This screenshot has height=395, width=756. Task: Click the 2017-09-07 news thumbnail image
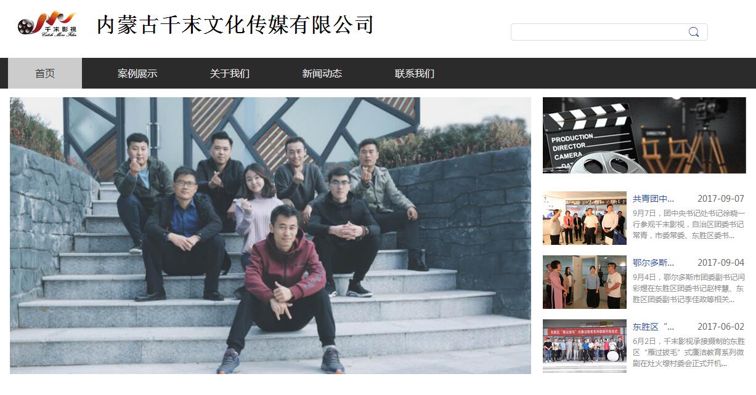(x=585, y=218)
